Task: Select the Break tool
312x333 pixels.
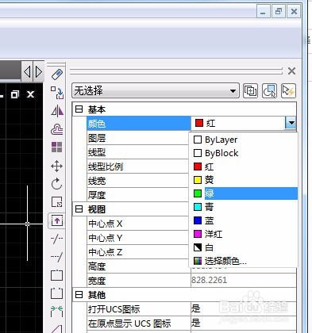Action: pyautogui.click(x=57, y=293)
